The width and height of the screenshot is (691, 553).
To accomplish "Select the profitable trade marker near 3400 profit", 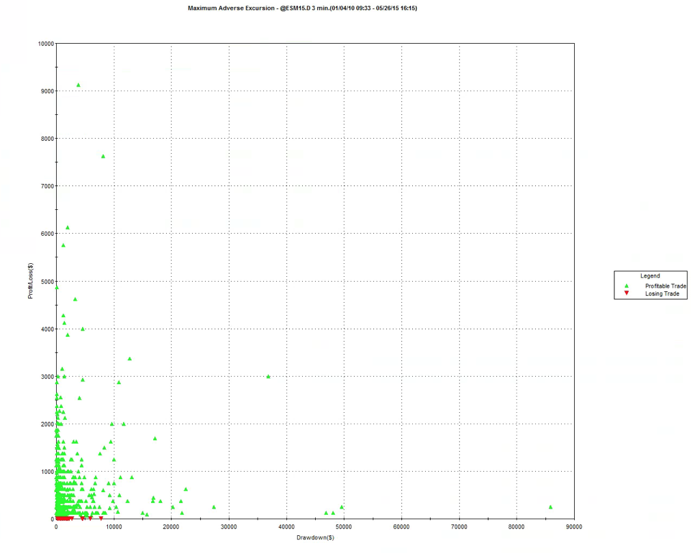I will [x=130, y=359].
